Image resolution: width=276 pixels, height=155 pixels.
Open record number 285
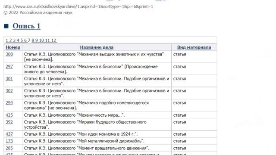(9, 148)
